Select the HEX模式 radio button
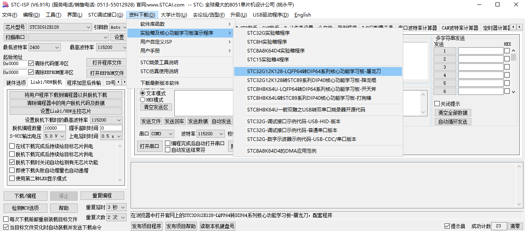 click(x=152, y=99)
